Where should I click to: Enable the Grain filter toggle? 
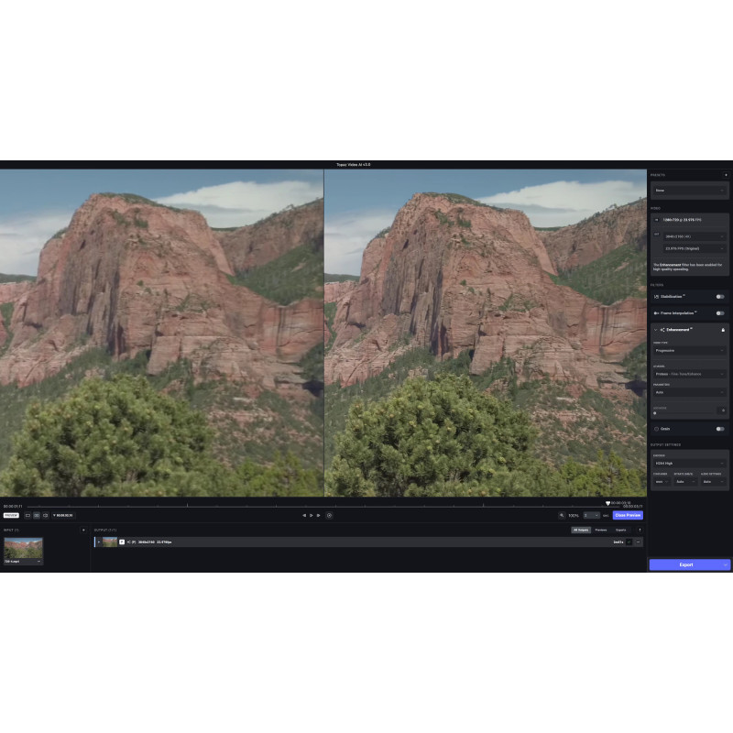[720, 429]
